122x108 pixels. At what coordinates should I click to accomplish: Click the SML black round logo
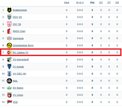9,81
